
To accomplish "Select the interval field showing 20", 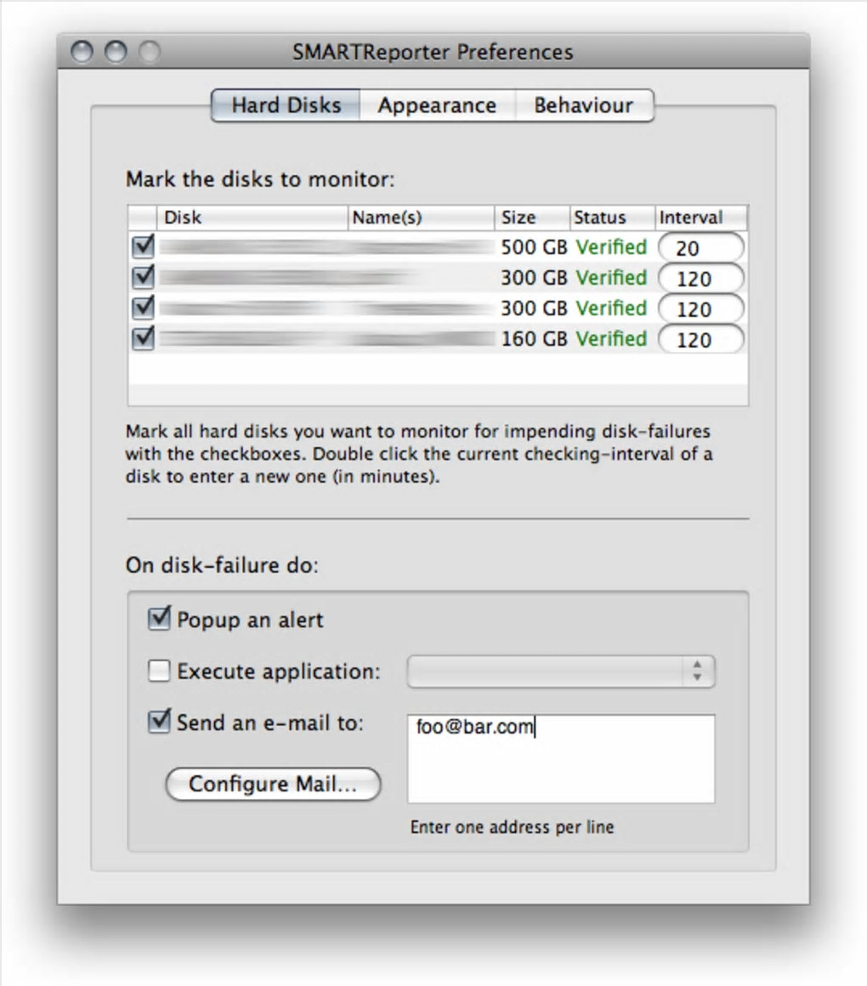I will click(701, 247).
